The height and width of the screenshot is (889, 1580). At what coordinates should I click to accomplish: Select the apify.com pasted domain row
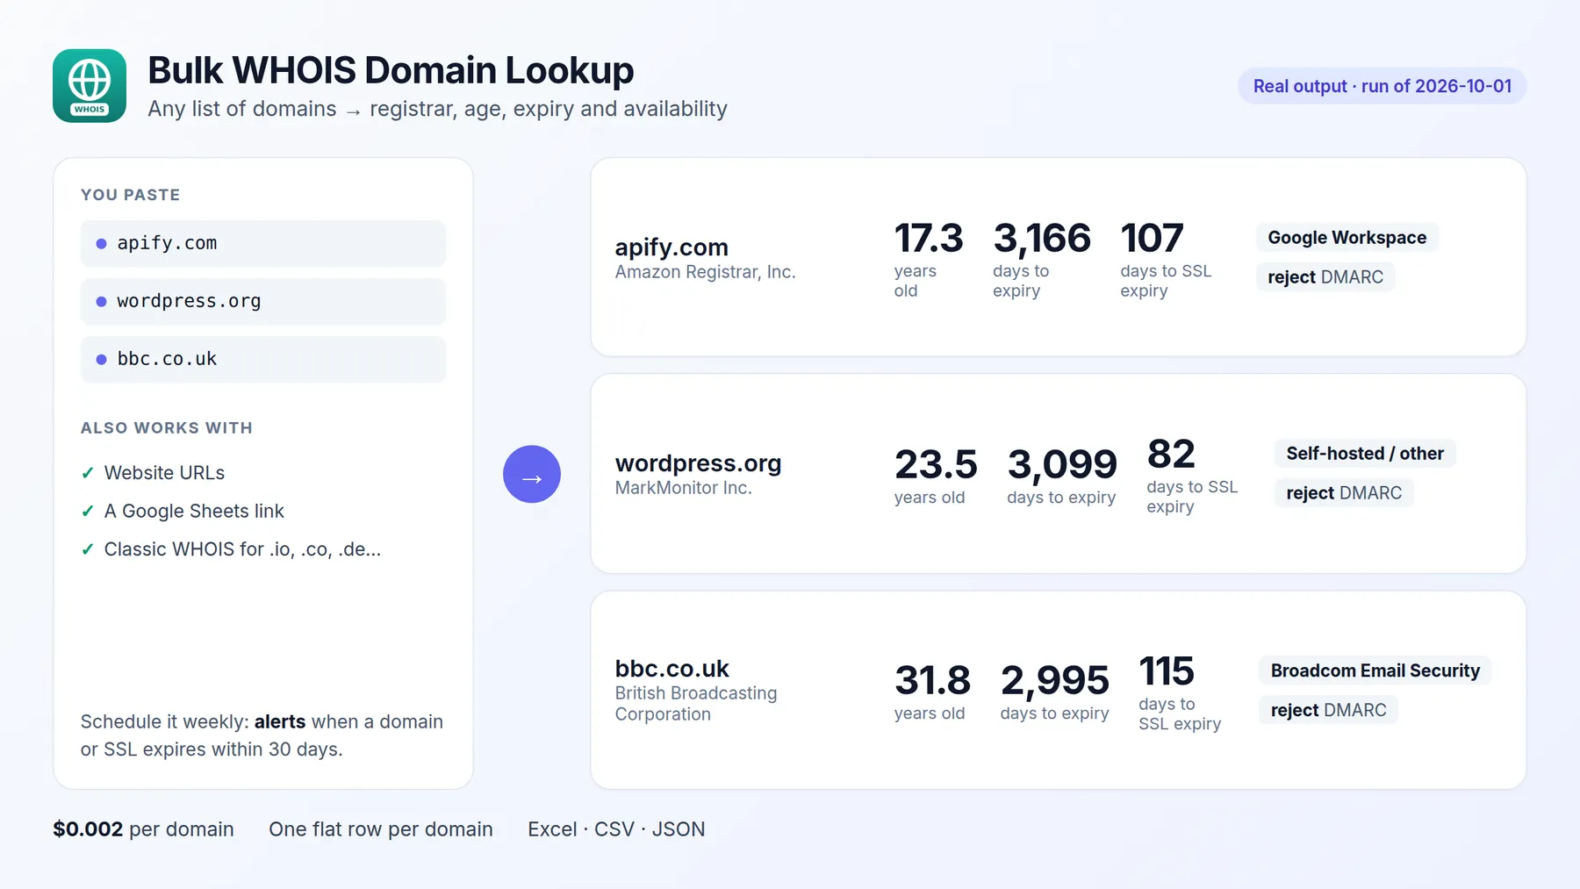(x=263, y=243)
